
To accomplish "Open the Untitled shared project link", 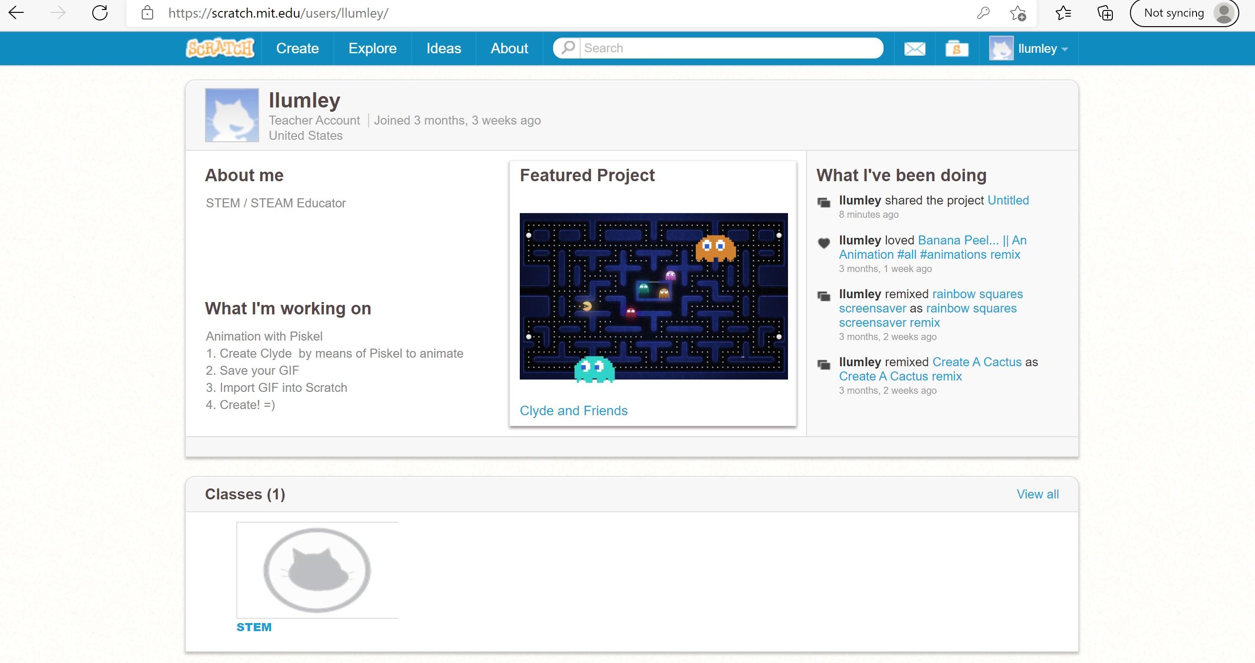I will pyautogui.click(x=1008, y=200).
